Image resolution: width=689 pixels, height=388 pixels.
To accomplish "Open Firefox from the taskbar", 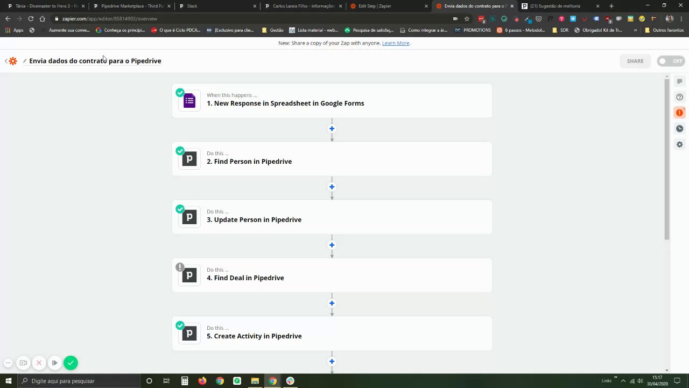I will pos(202,381).
